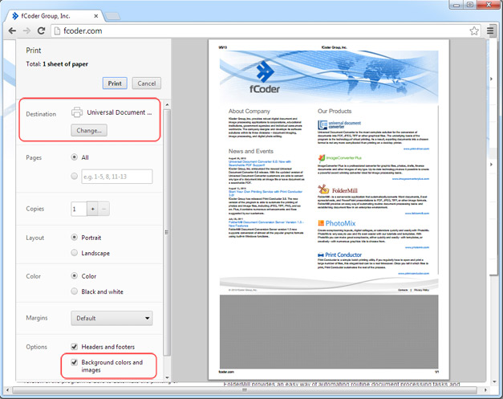Click the horizontal scrollbar right arrow

[485, 390]
